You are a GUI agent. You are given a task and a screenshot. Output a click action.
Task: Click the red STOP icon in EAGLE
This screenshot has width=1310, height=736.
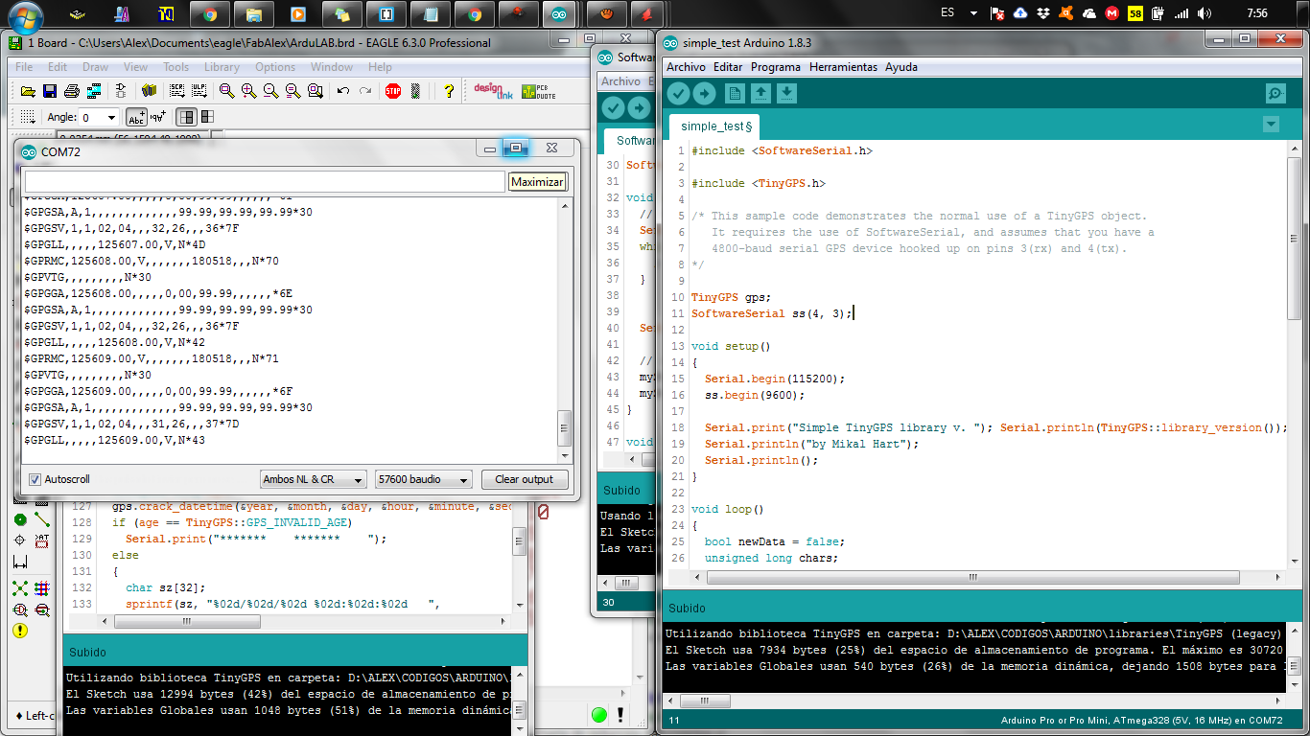pyautogui.click(x=393, y=91)
